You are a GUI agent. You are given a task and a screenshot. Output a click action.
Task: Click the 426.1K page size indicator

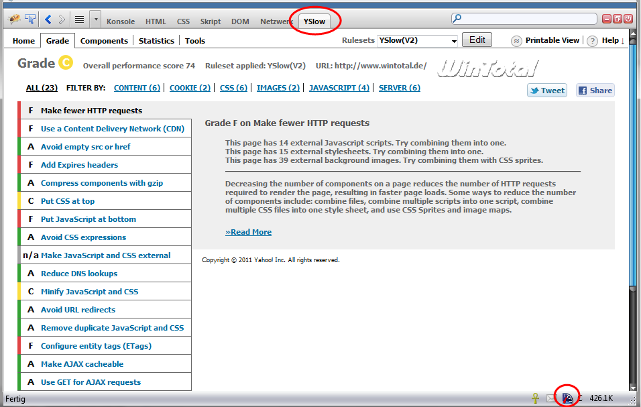(x=601, y=398)
